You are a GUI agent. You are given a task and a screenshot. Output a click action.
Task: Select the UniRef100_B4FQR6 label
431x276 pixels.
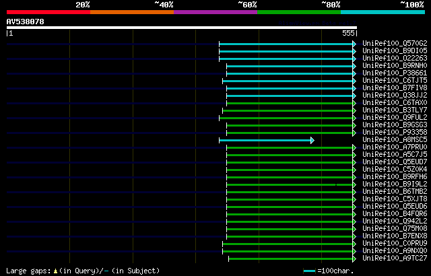pos(395,214)
